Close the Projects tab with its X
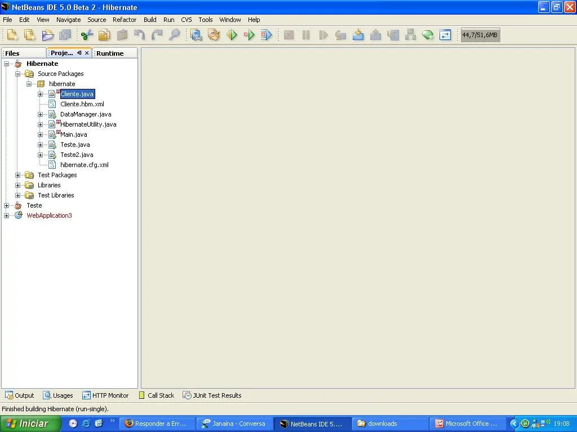577x432 pixels. point(87,53)
